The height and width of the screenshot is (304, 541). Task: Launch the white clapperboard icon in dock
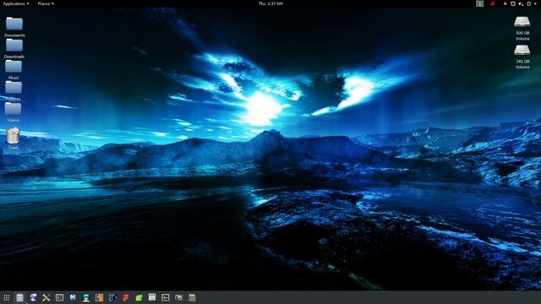click(152, 297)
